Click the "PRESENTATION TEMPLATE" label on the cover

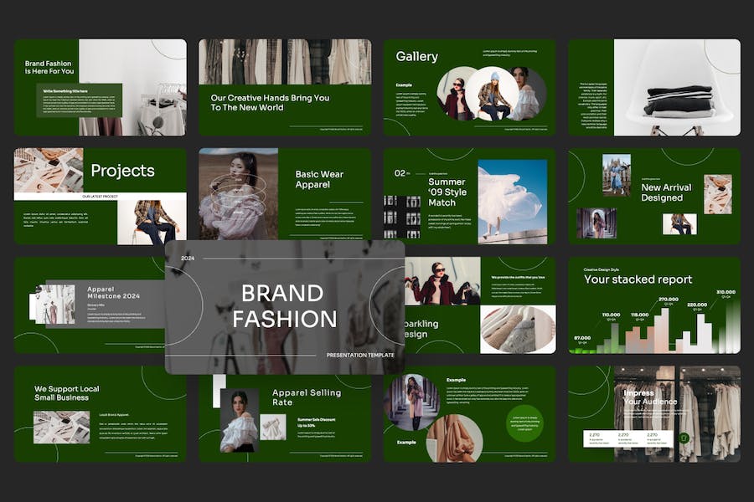pyautogui.click(x=360, y=355)
